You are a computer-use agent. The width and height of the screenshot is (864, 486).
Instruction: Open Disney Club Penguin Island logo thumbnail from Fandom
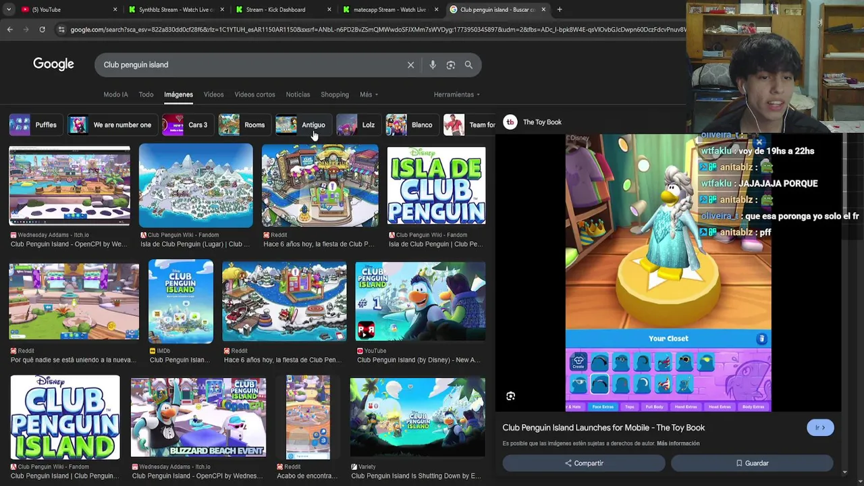(65, 417)
